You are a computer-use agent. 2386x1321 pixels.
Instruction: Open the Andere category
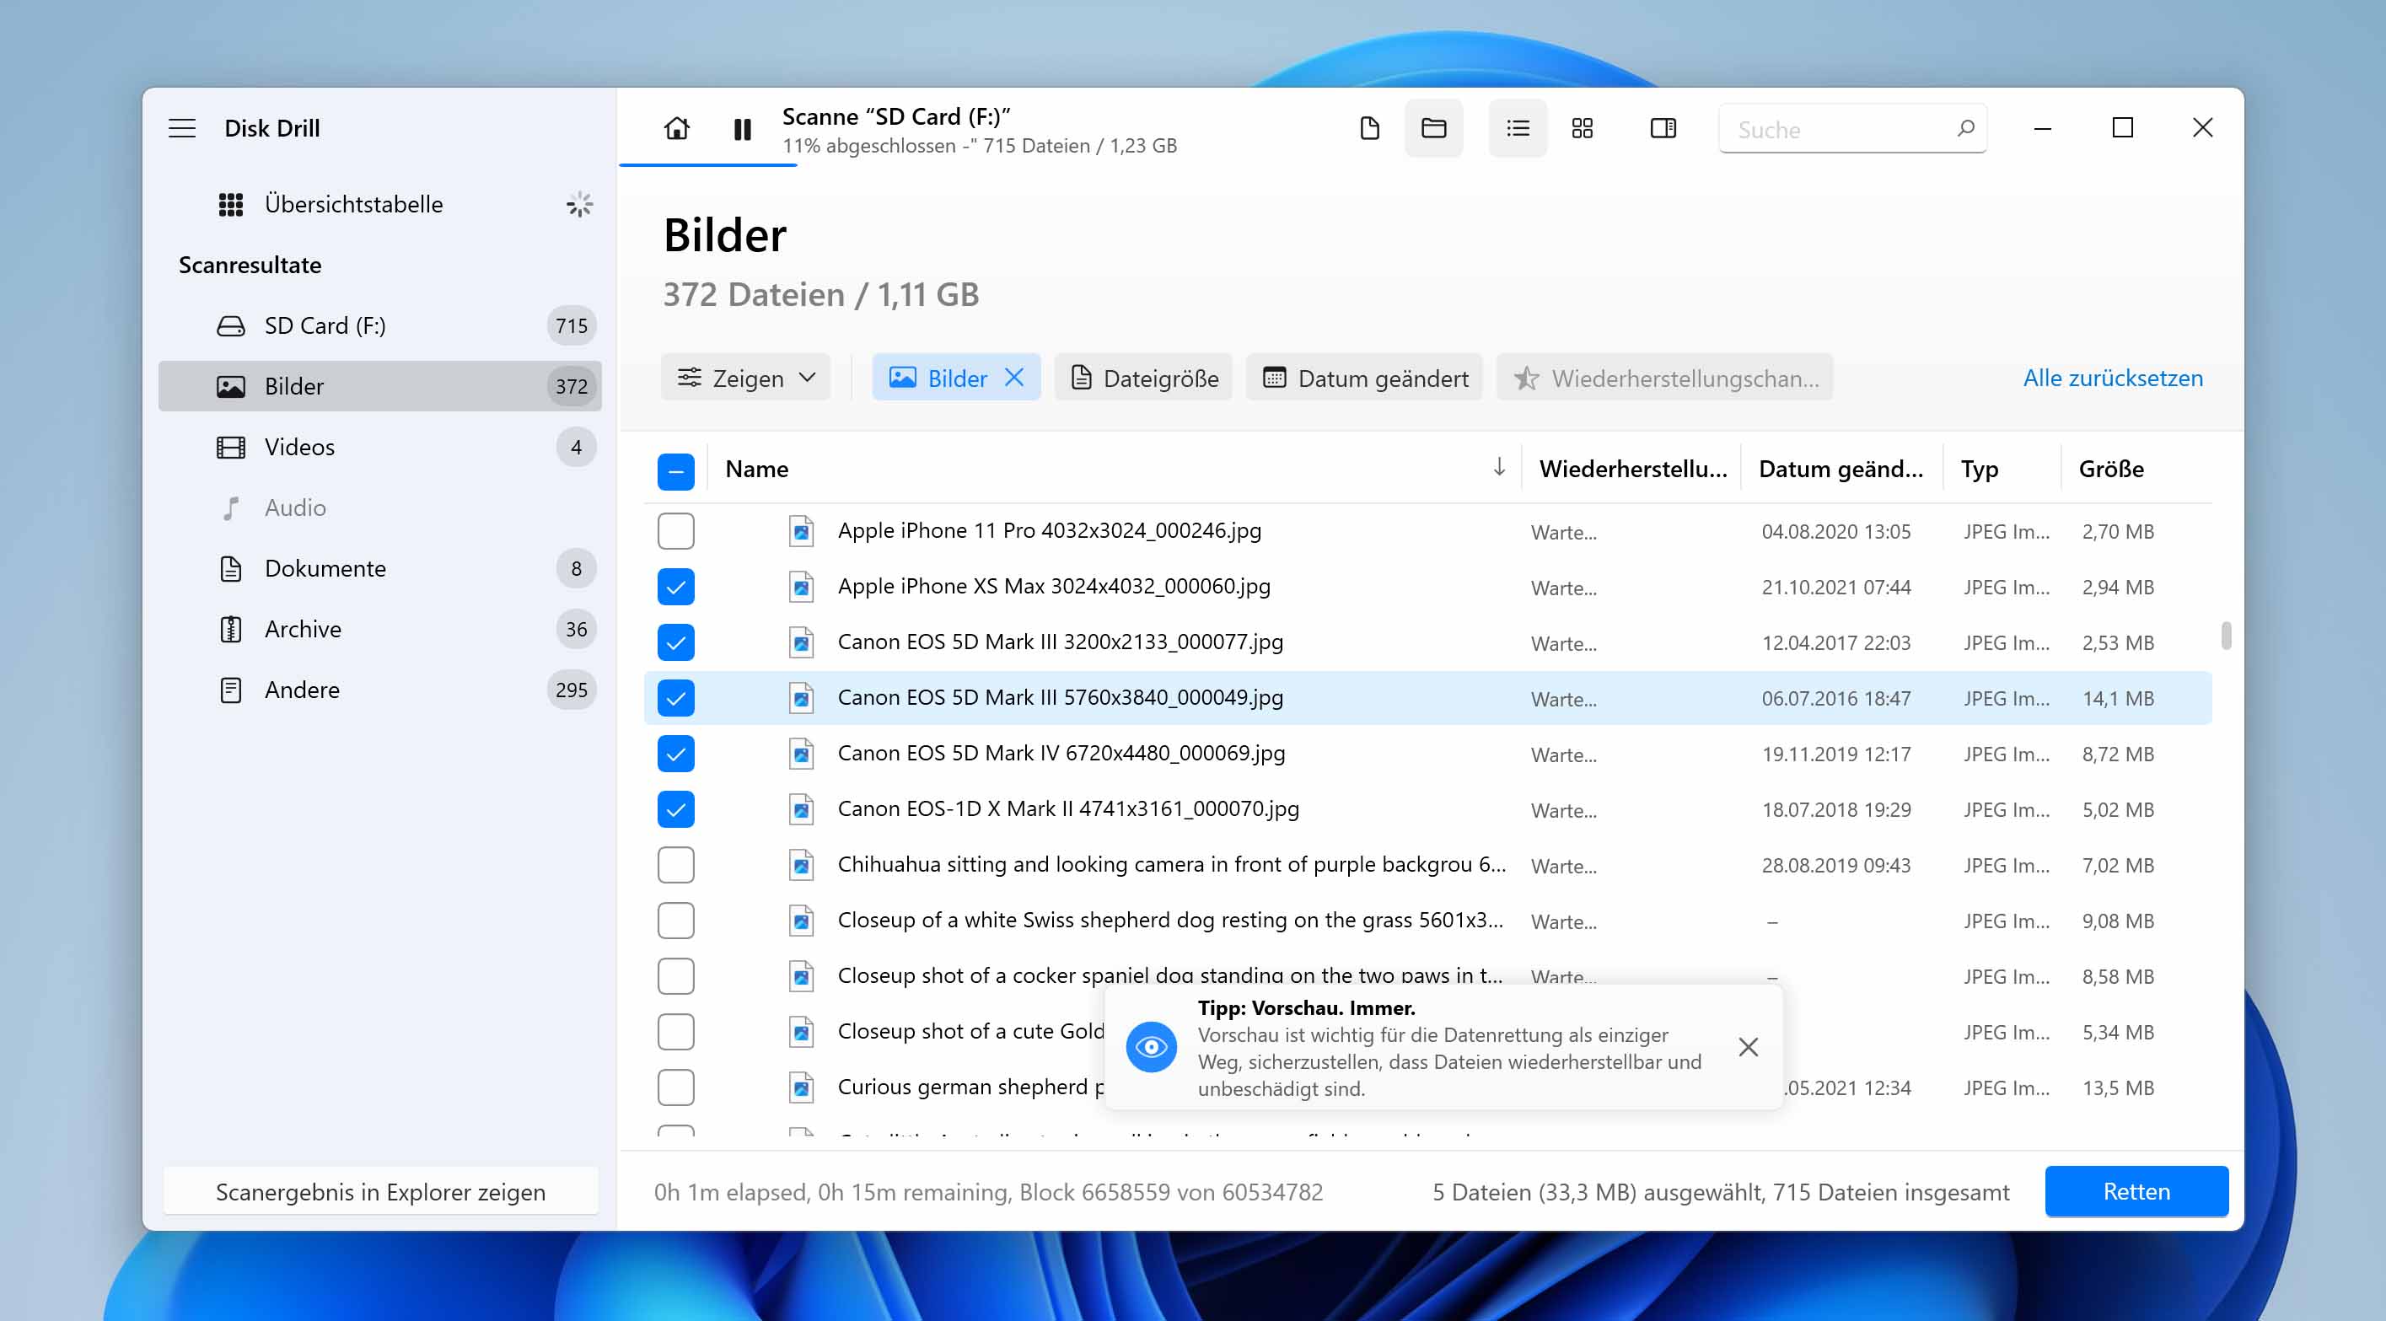pos(379,690)
